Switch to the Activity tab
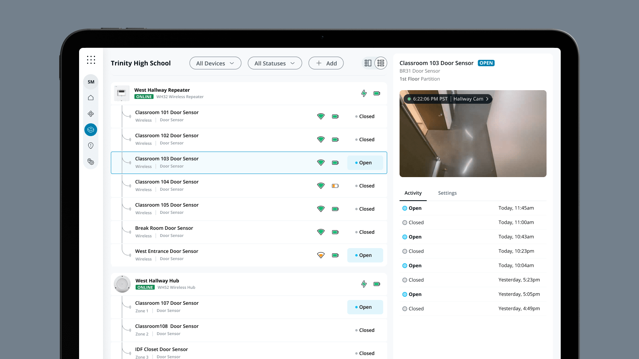Viewport: 639px width, 359px height. 413,193
